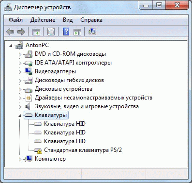The image size is (192, 183).
Task: Select the Дисковые устройства label
Action: 63,89
